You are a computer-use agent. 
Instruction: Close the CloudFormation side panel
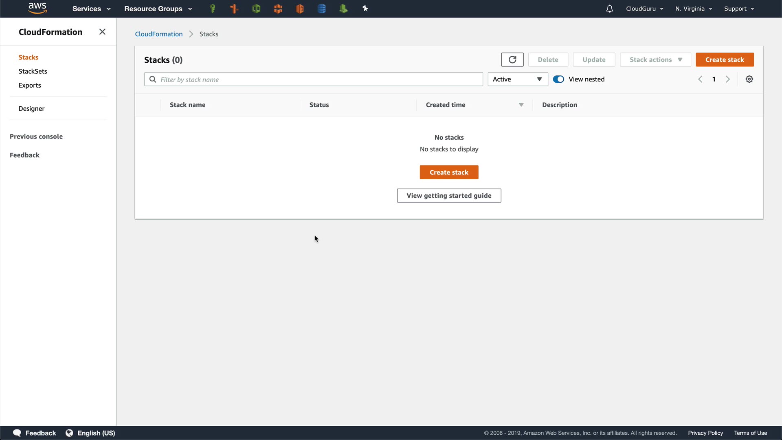102,32
